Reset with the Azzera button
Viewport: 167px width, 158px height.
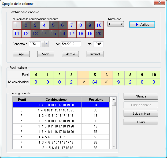pyautogui.click(x=70, y=54)
